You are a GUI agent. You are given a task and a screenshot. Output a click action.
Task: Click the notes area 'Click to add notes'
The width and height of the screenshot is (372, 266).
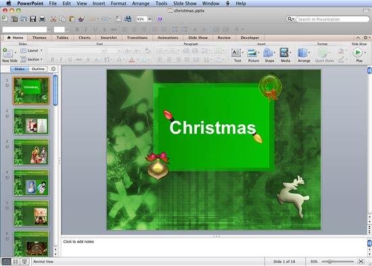78,242
